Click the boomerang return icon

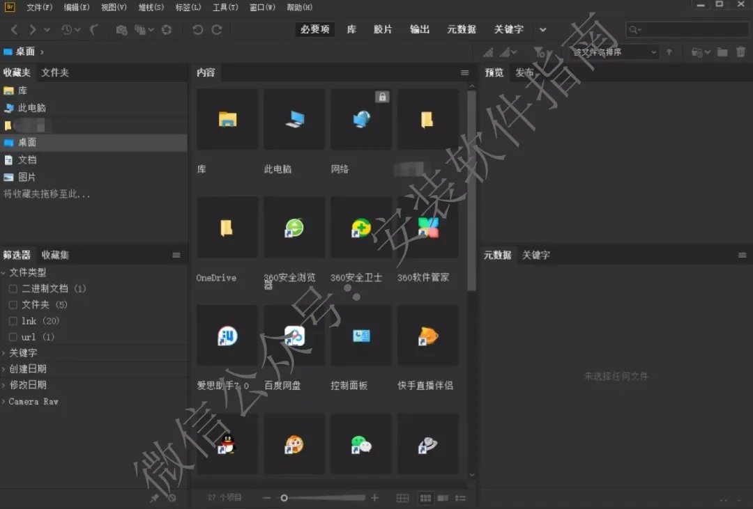(x=94, y=30)
